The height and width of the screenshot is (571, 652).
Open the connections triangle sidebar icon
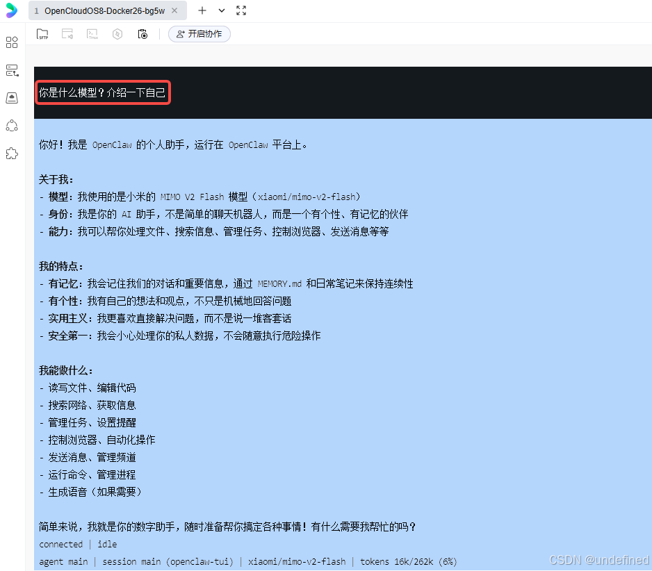pyautogui.click(x=12, y=126)
